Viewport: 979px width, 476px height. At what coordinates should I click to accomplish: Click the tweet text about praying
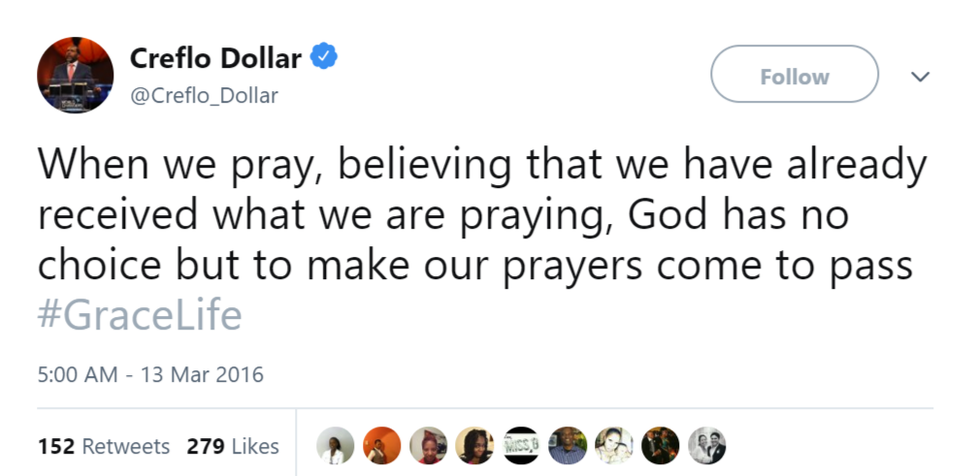click(475, 216)
